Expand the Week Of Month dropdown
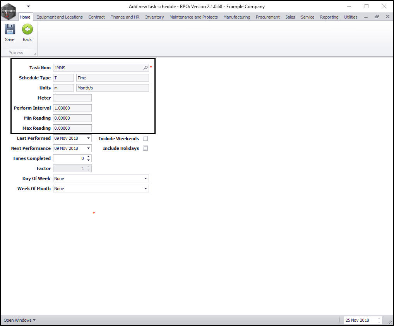Viewport: 394px width, 326px height. pos(146,189)
